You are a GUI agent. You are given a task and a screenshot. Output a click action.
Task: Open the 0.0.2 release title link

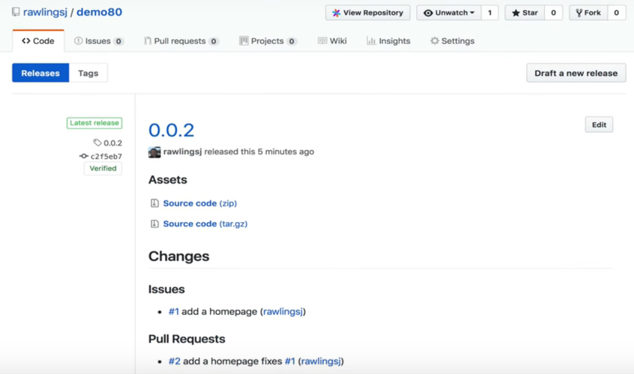point(172,130)
